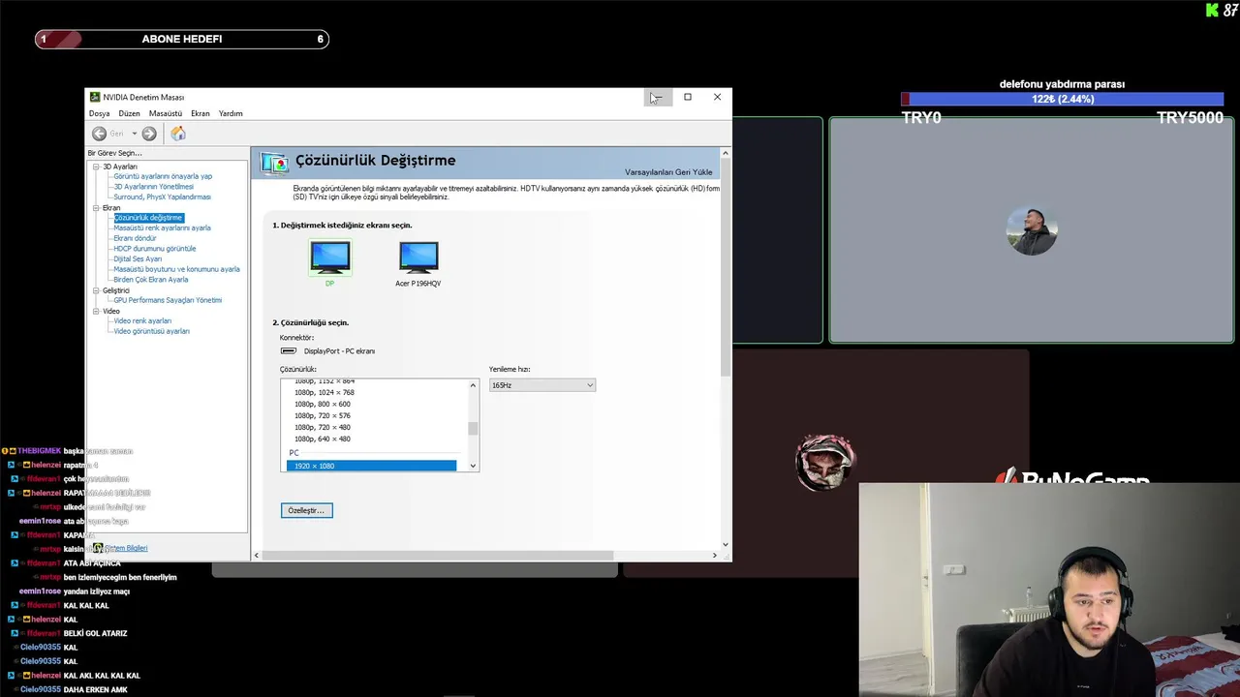Click the Back (Geri) arrow icon
This screenshot has width=1240, height=697.
[x=99, y=134]
